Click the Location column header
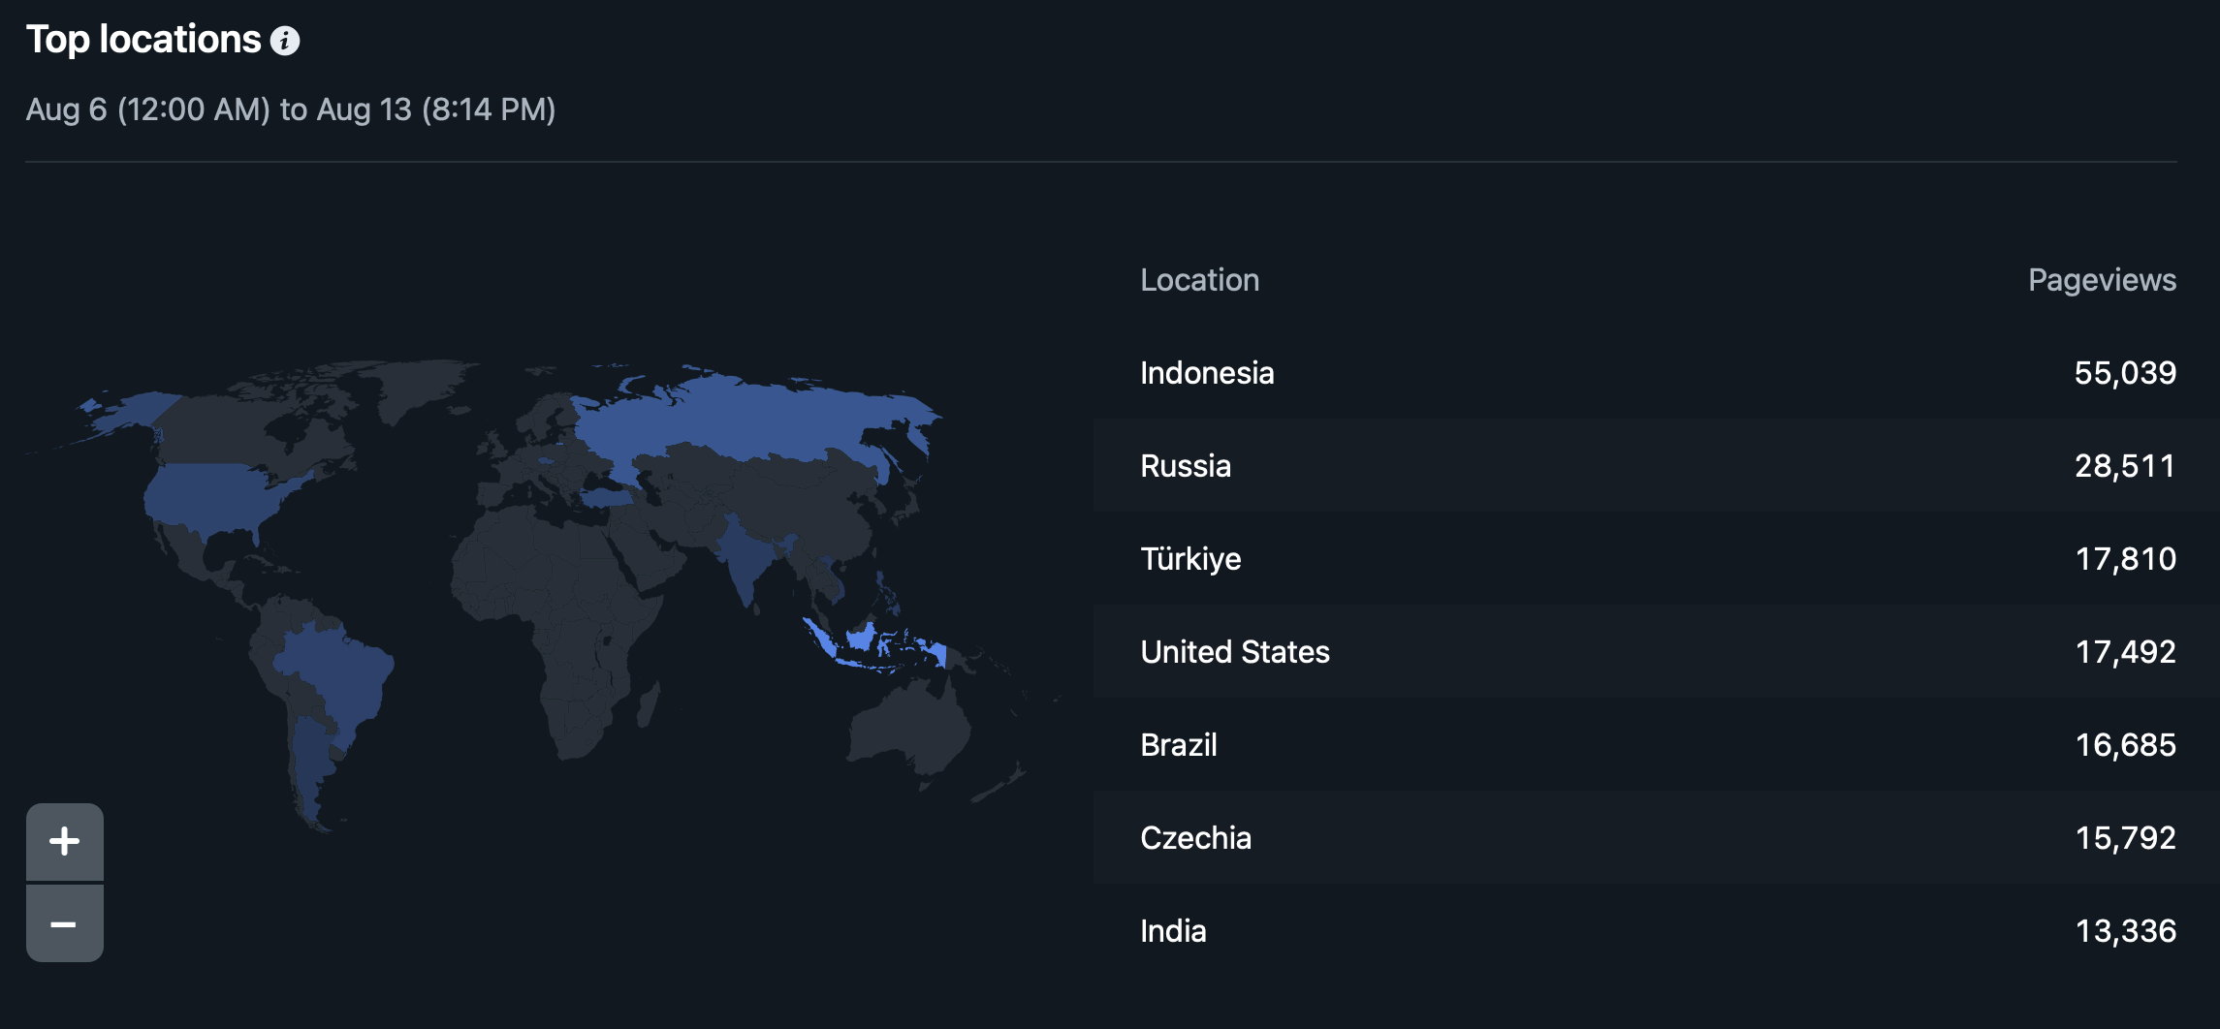 coord(1199,280)
